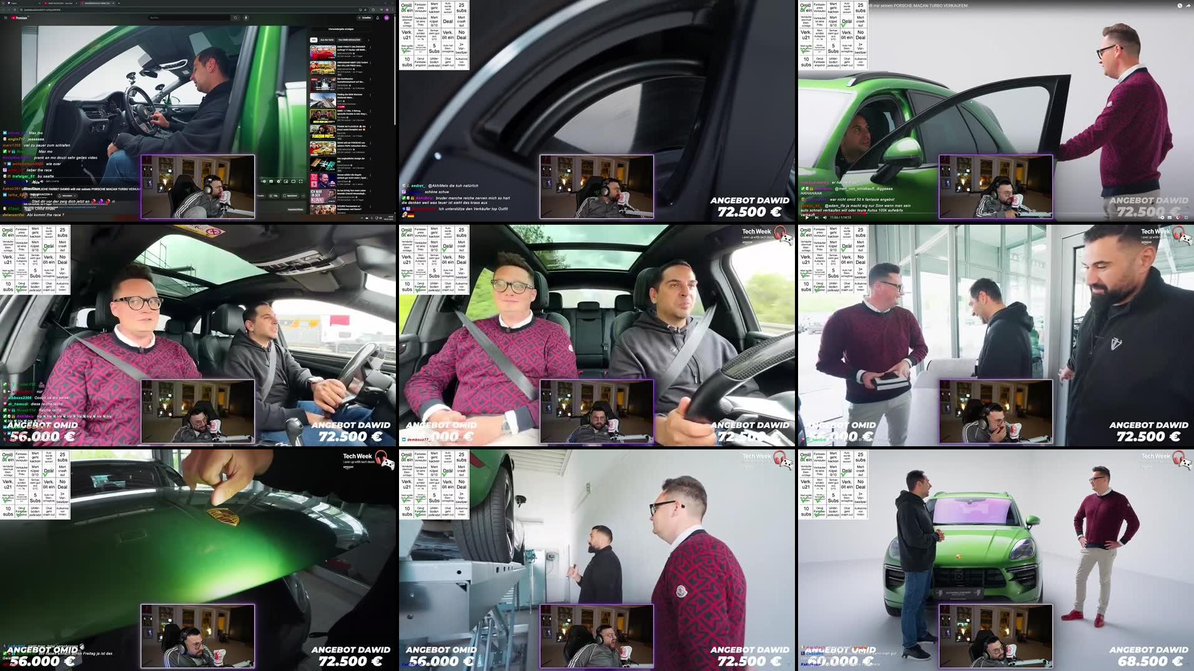Open three-dot menu beside PRANK IM FLUGZEUG video
Image resolution: width=1194 pixels, height=671 pixels.
370,127
